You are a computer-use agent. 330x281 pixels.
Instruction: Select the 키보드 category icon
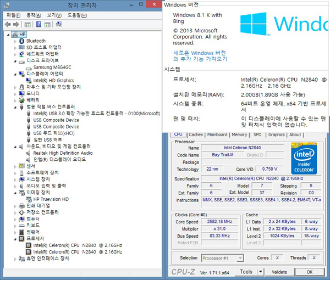21,226
